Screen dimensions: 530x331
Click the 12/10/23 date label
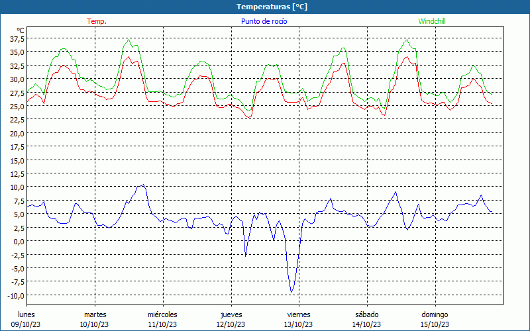(x=231, y=324)
